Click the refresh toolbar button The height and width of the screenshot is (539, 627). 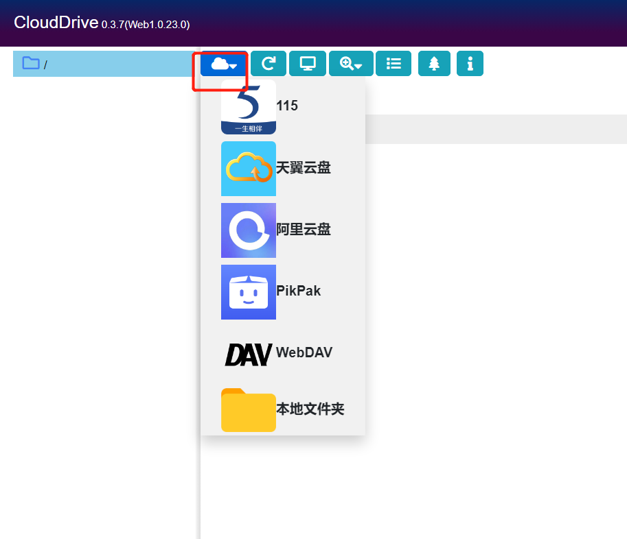pos(269,64)
